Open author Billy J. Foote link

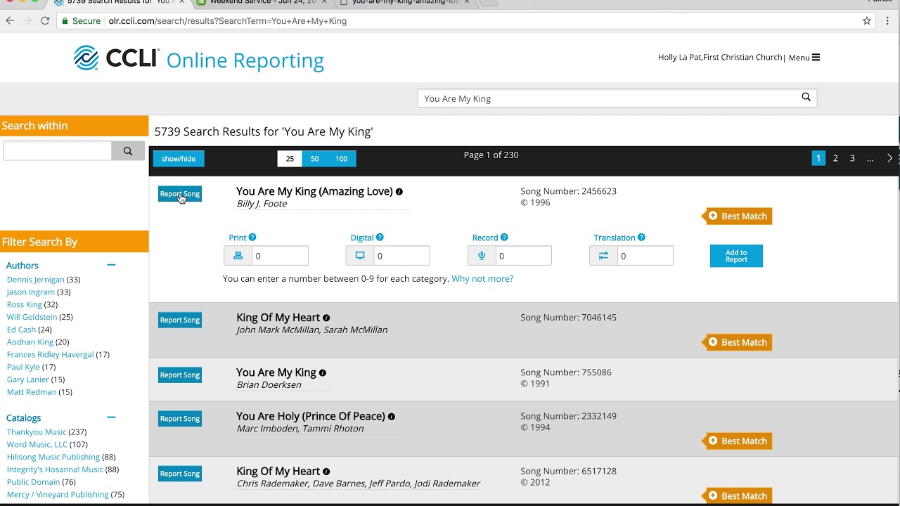click(262, 204)
